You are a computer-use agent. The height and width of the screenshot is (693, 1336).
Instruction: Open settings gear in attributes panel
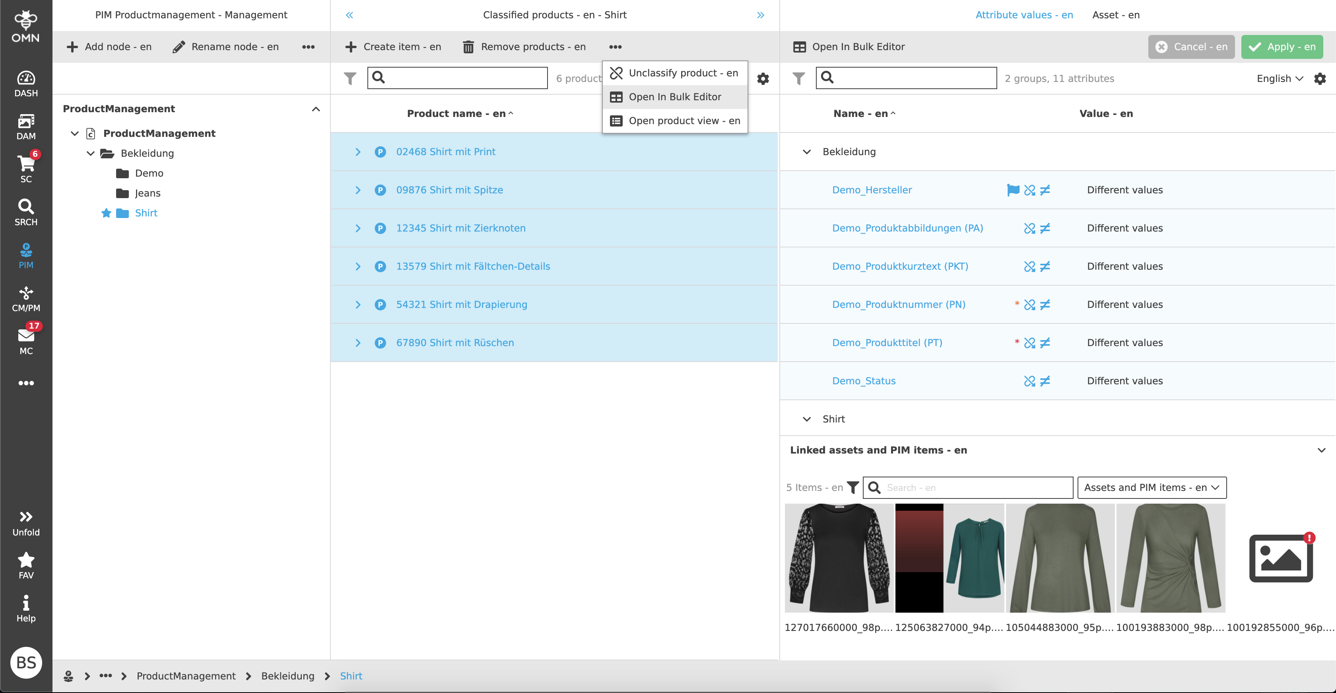point(1320,78)
